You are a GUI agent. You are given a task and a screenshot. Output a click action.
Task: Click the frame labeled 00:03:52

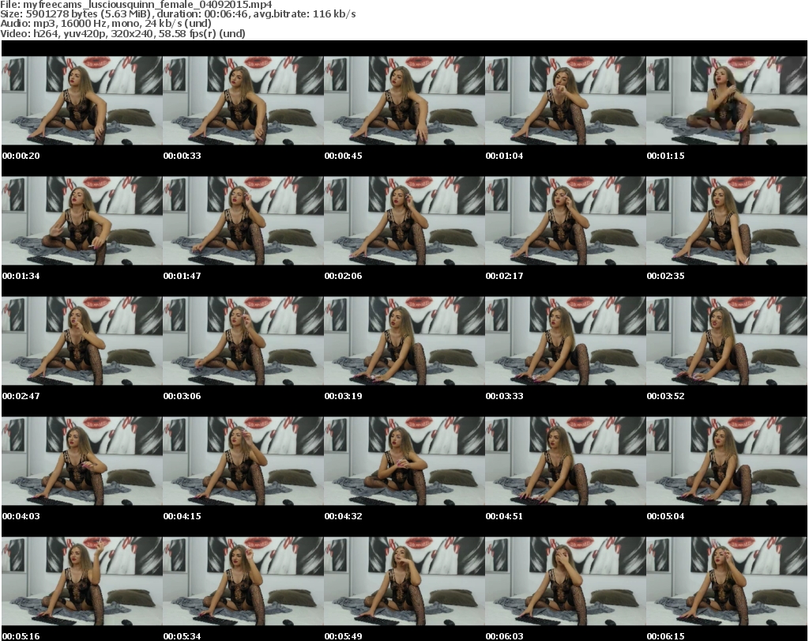[727, 341]
